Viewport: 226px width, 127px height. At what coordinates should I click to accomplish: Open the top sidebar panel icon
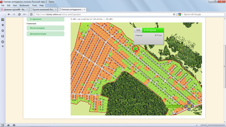coord(3,19)
